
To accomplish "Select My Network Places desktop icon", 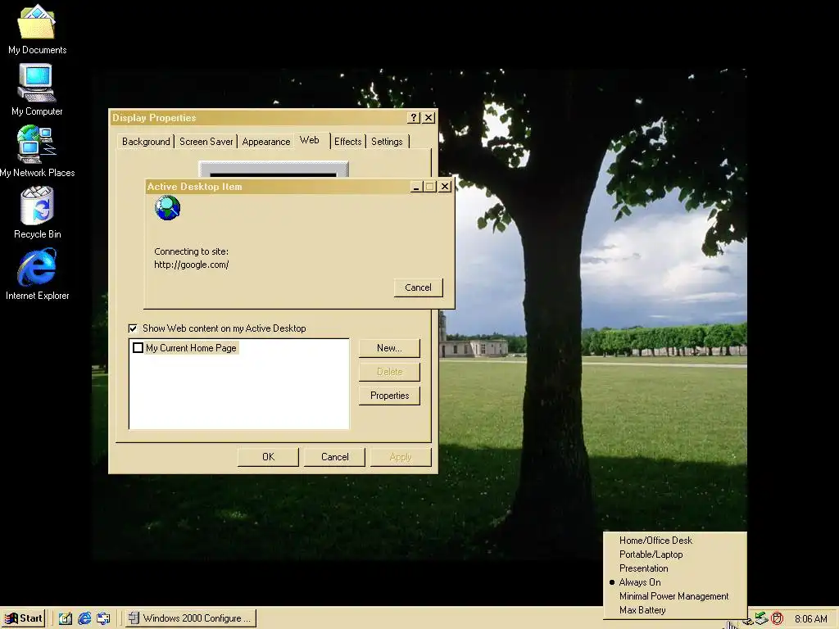I will pyautogui.click(x=36, y=152).
